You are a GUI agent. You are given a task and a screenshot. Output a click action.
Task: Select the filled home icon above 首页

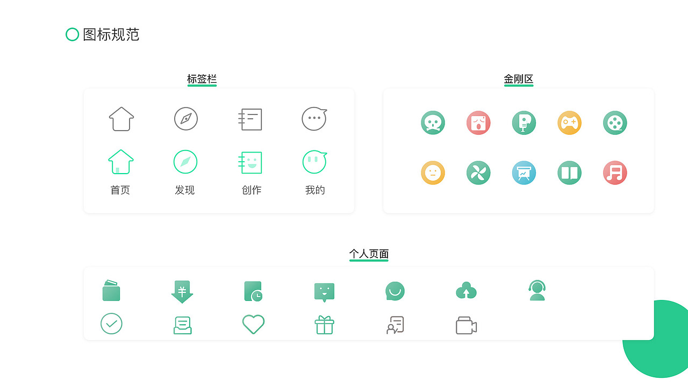click(120, 161)
